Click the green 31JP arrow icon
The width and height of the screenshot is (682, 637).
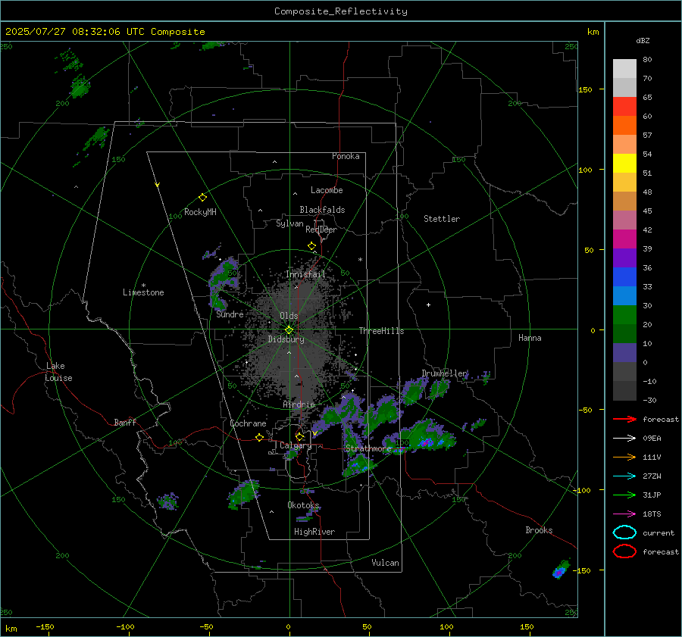click(x=624, y=495)
